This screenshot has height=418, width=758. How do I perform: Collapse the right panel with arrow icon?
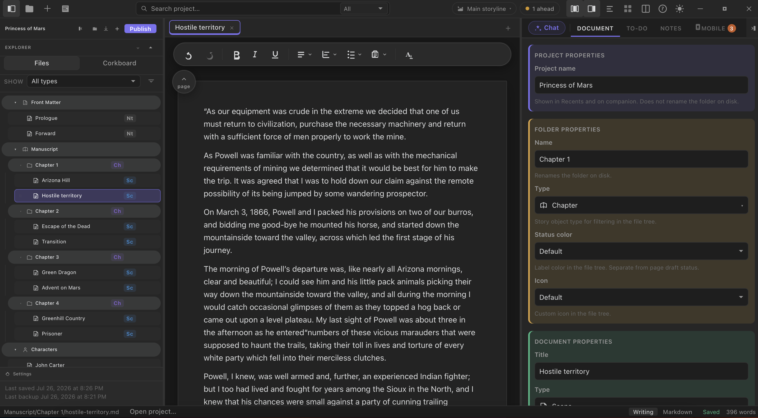pos(753,28)
